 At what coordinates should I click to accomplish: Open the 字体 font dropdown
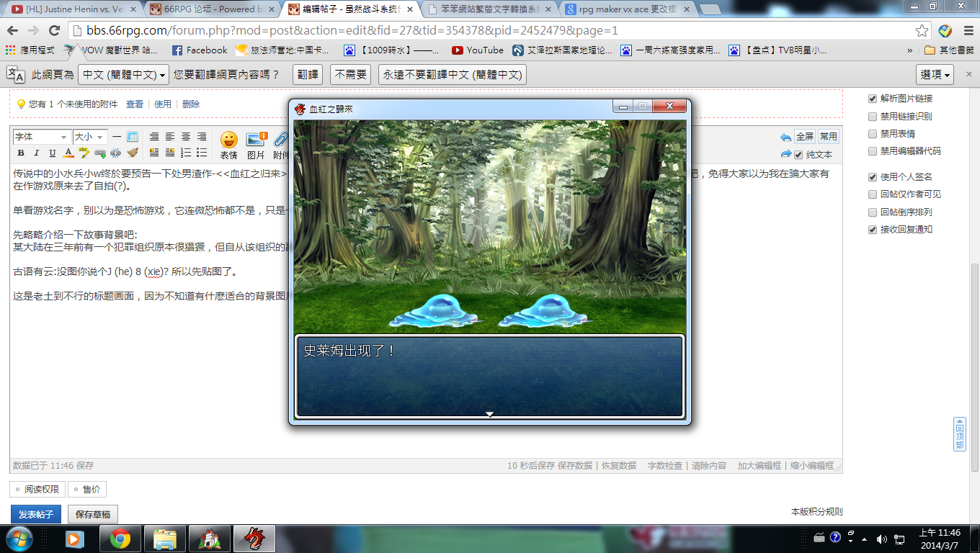coord(42,137)
